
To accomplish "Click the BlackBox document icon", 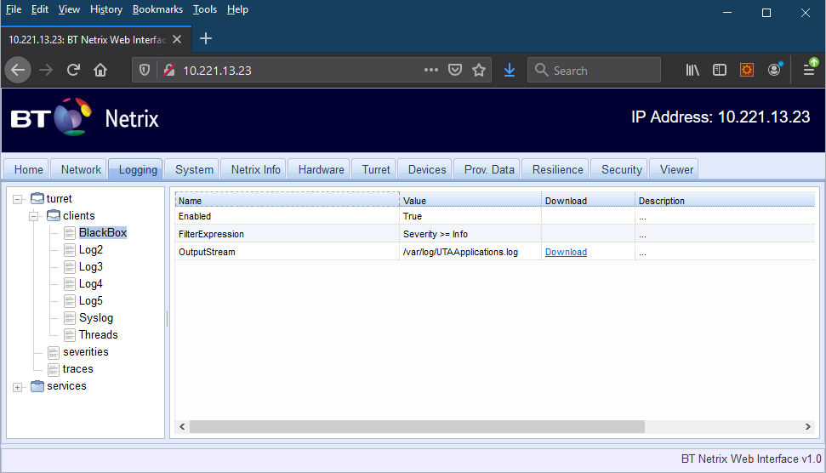I will coord(70,233).
